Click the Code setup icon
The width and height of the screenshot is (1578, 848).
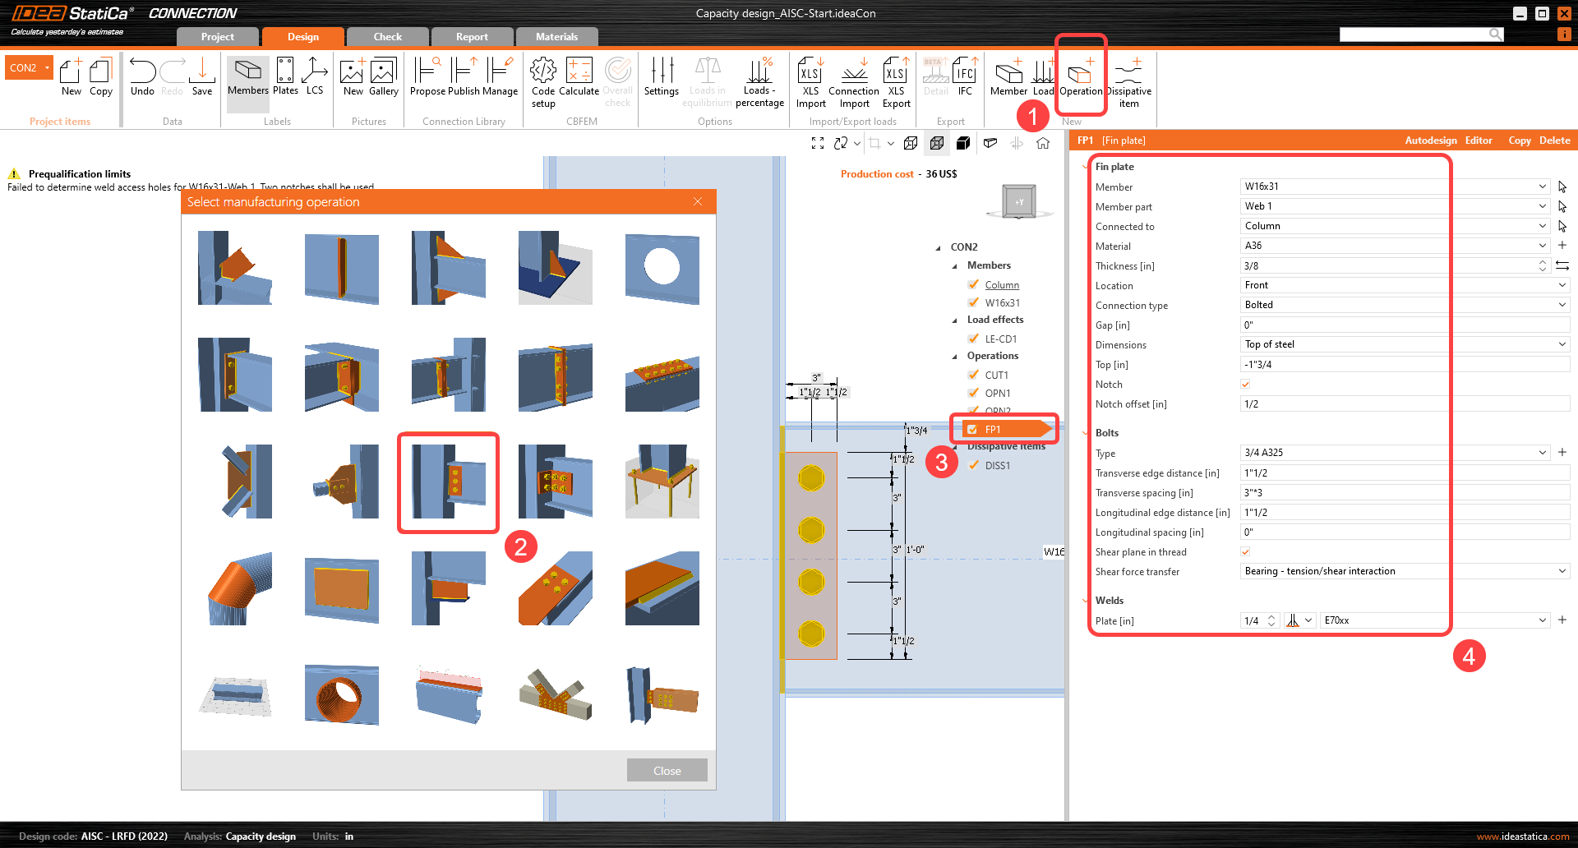point(542,79)
